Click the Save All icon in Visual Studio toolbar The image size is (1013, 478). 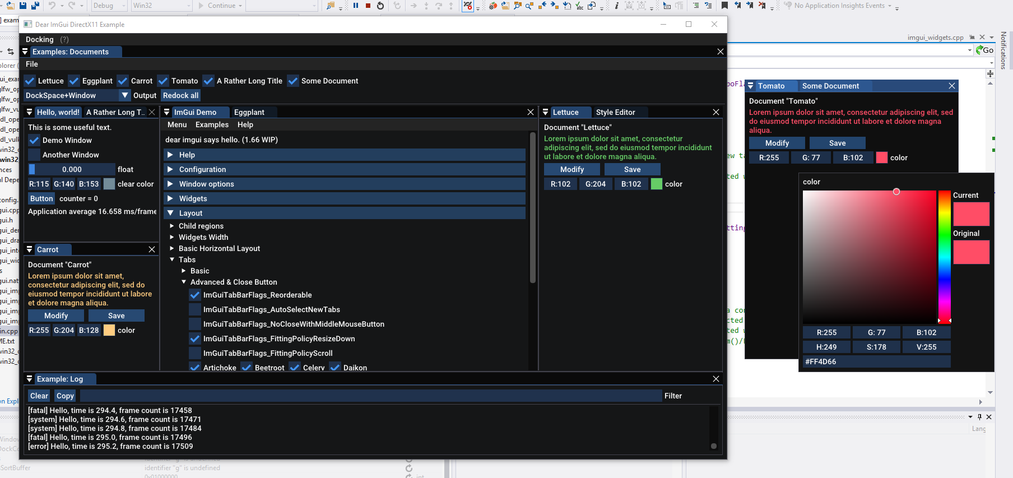click(35, 6)
